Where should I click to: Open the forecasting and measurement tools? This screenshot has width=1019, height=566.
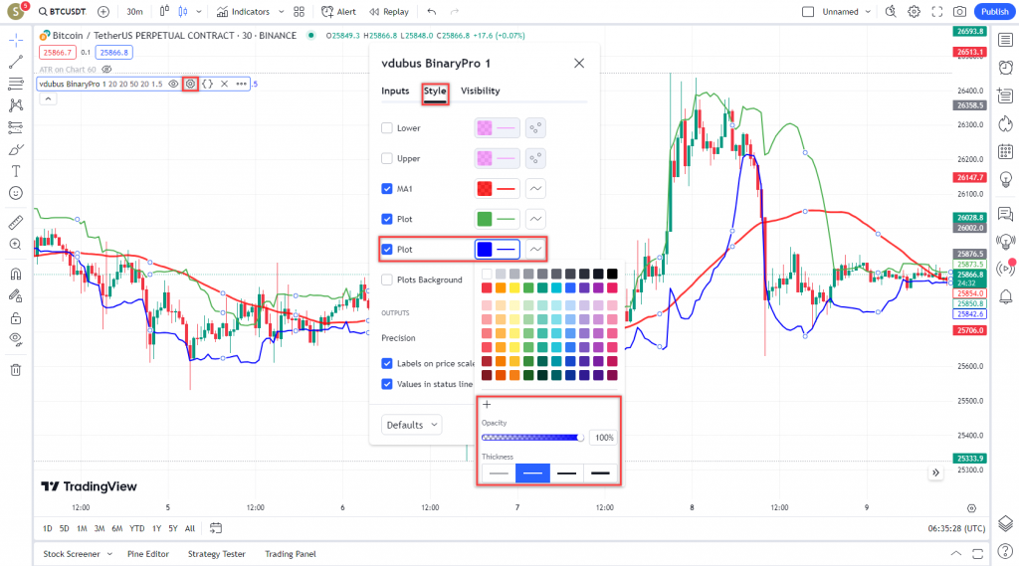pos(16,127)
